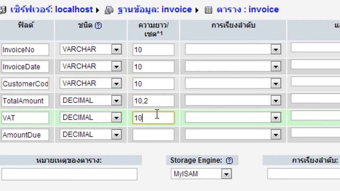The image size is (340, 191).
Task: Click length input for InvoiceNo
Action: click(154, 49)
